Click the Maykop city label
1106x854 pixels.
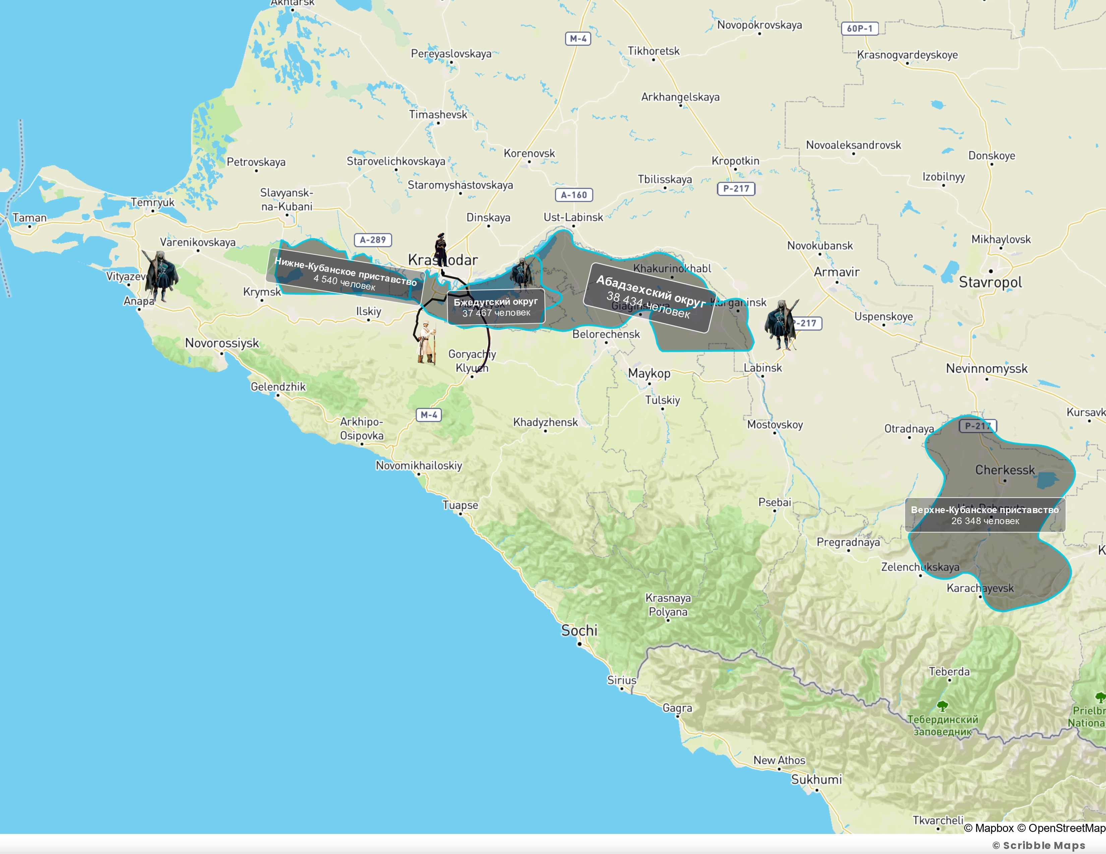(x=649, y=373)
